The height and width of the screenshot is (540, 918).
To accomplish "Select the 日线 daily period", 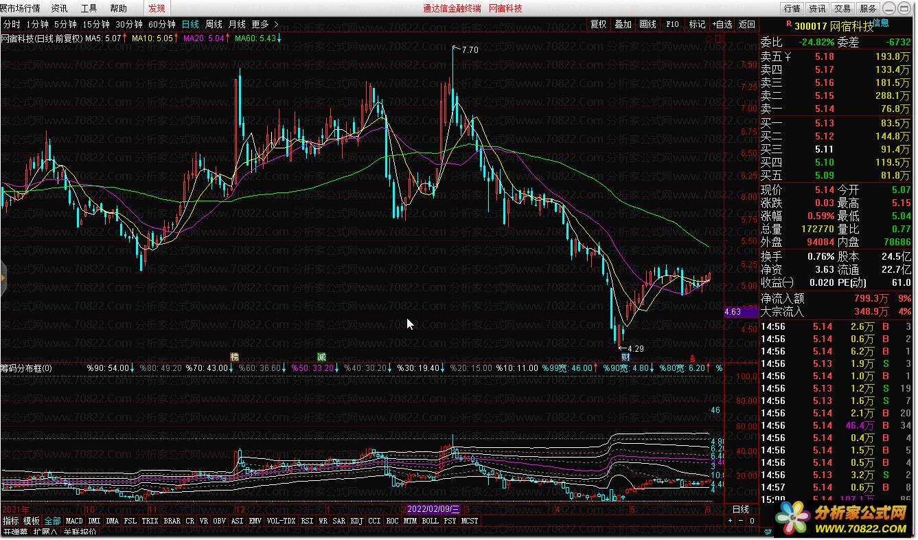I will pyautogui.click(x=190, y=24).
